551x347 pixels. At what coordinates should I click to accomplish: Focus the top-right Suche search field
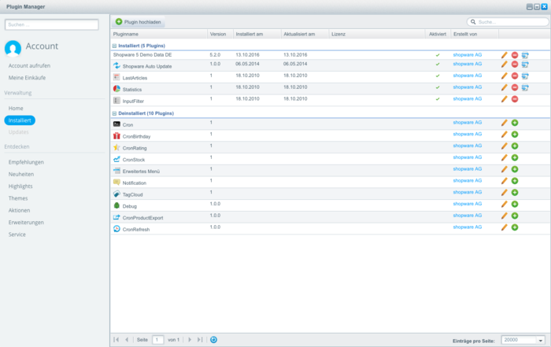pos(508,22)
